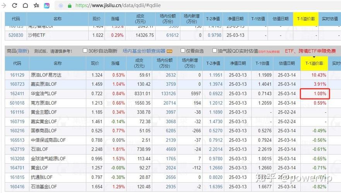Open the AI assistant icon
341x193 pixels.
pos(47,6)
